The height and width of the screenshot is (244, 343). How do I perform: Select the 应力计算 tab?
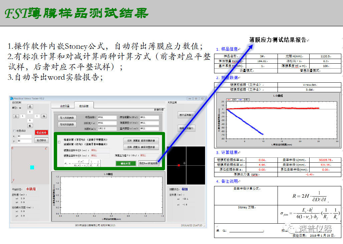[84, 106]
